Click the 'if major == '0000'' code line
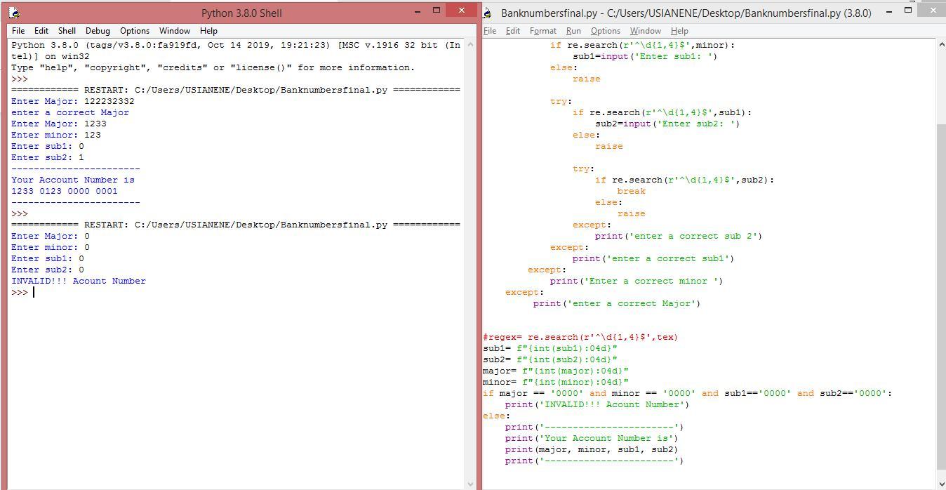Screen dimensions: 946x490 point(687,393)
